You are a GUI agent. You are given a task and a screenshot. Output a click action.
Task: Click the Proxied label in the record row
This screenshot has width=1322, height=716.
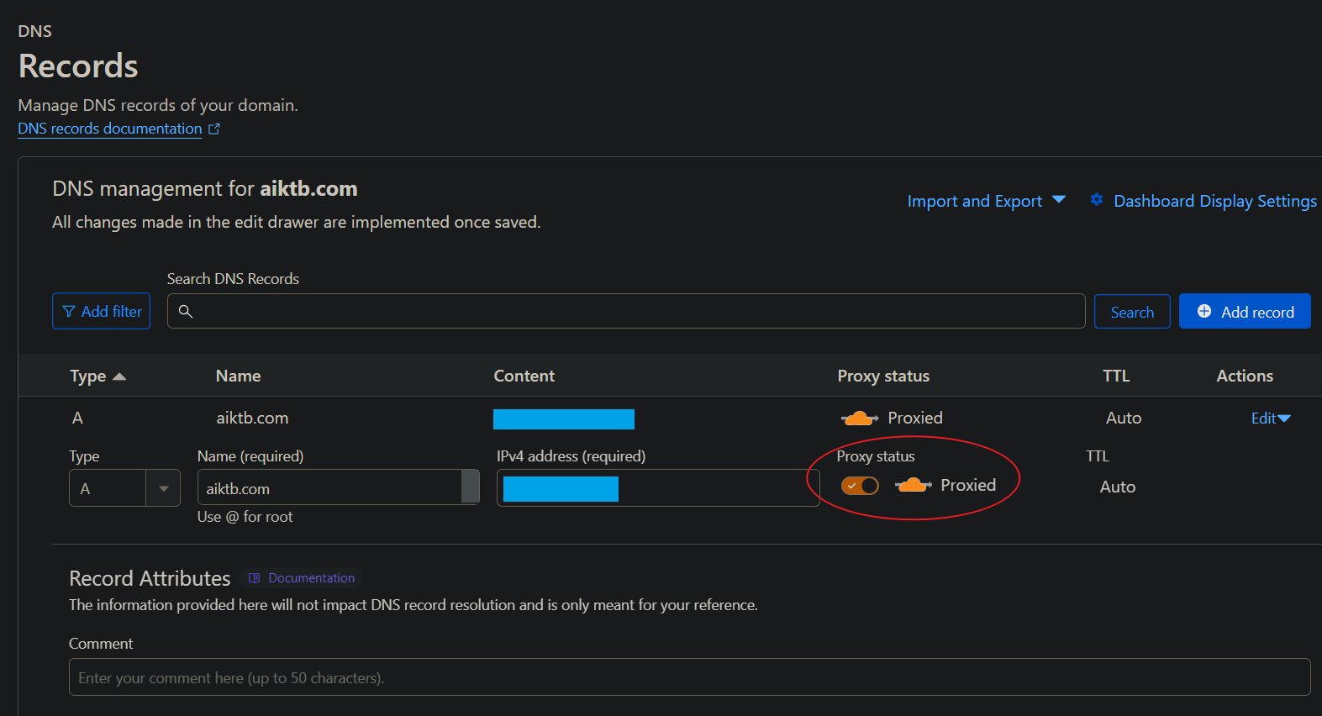915,418
